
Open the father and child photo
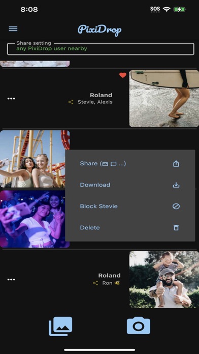click(x=164, y=279)
